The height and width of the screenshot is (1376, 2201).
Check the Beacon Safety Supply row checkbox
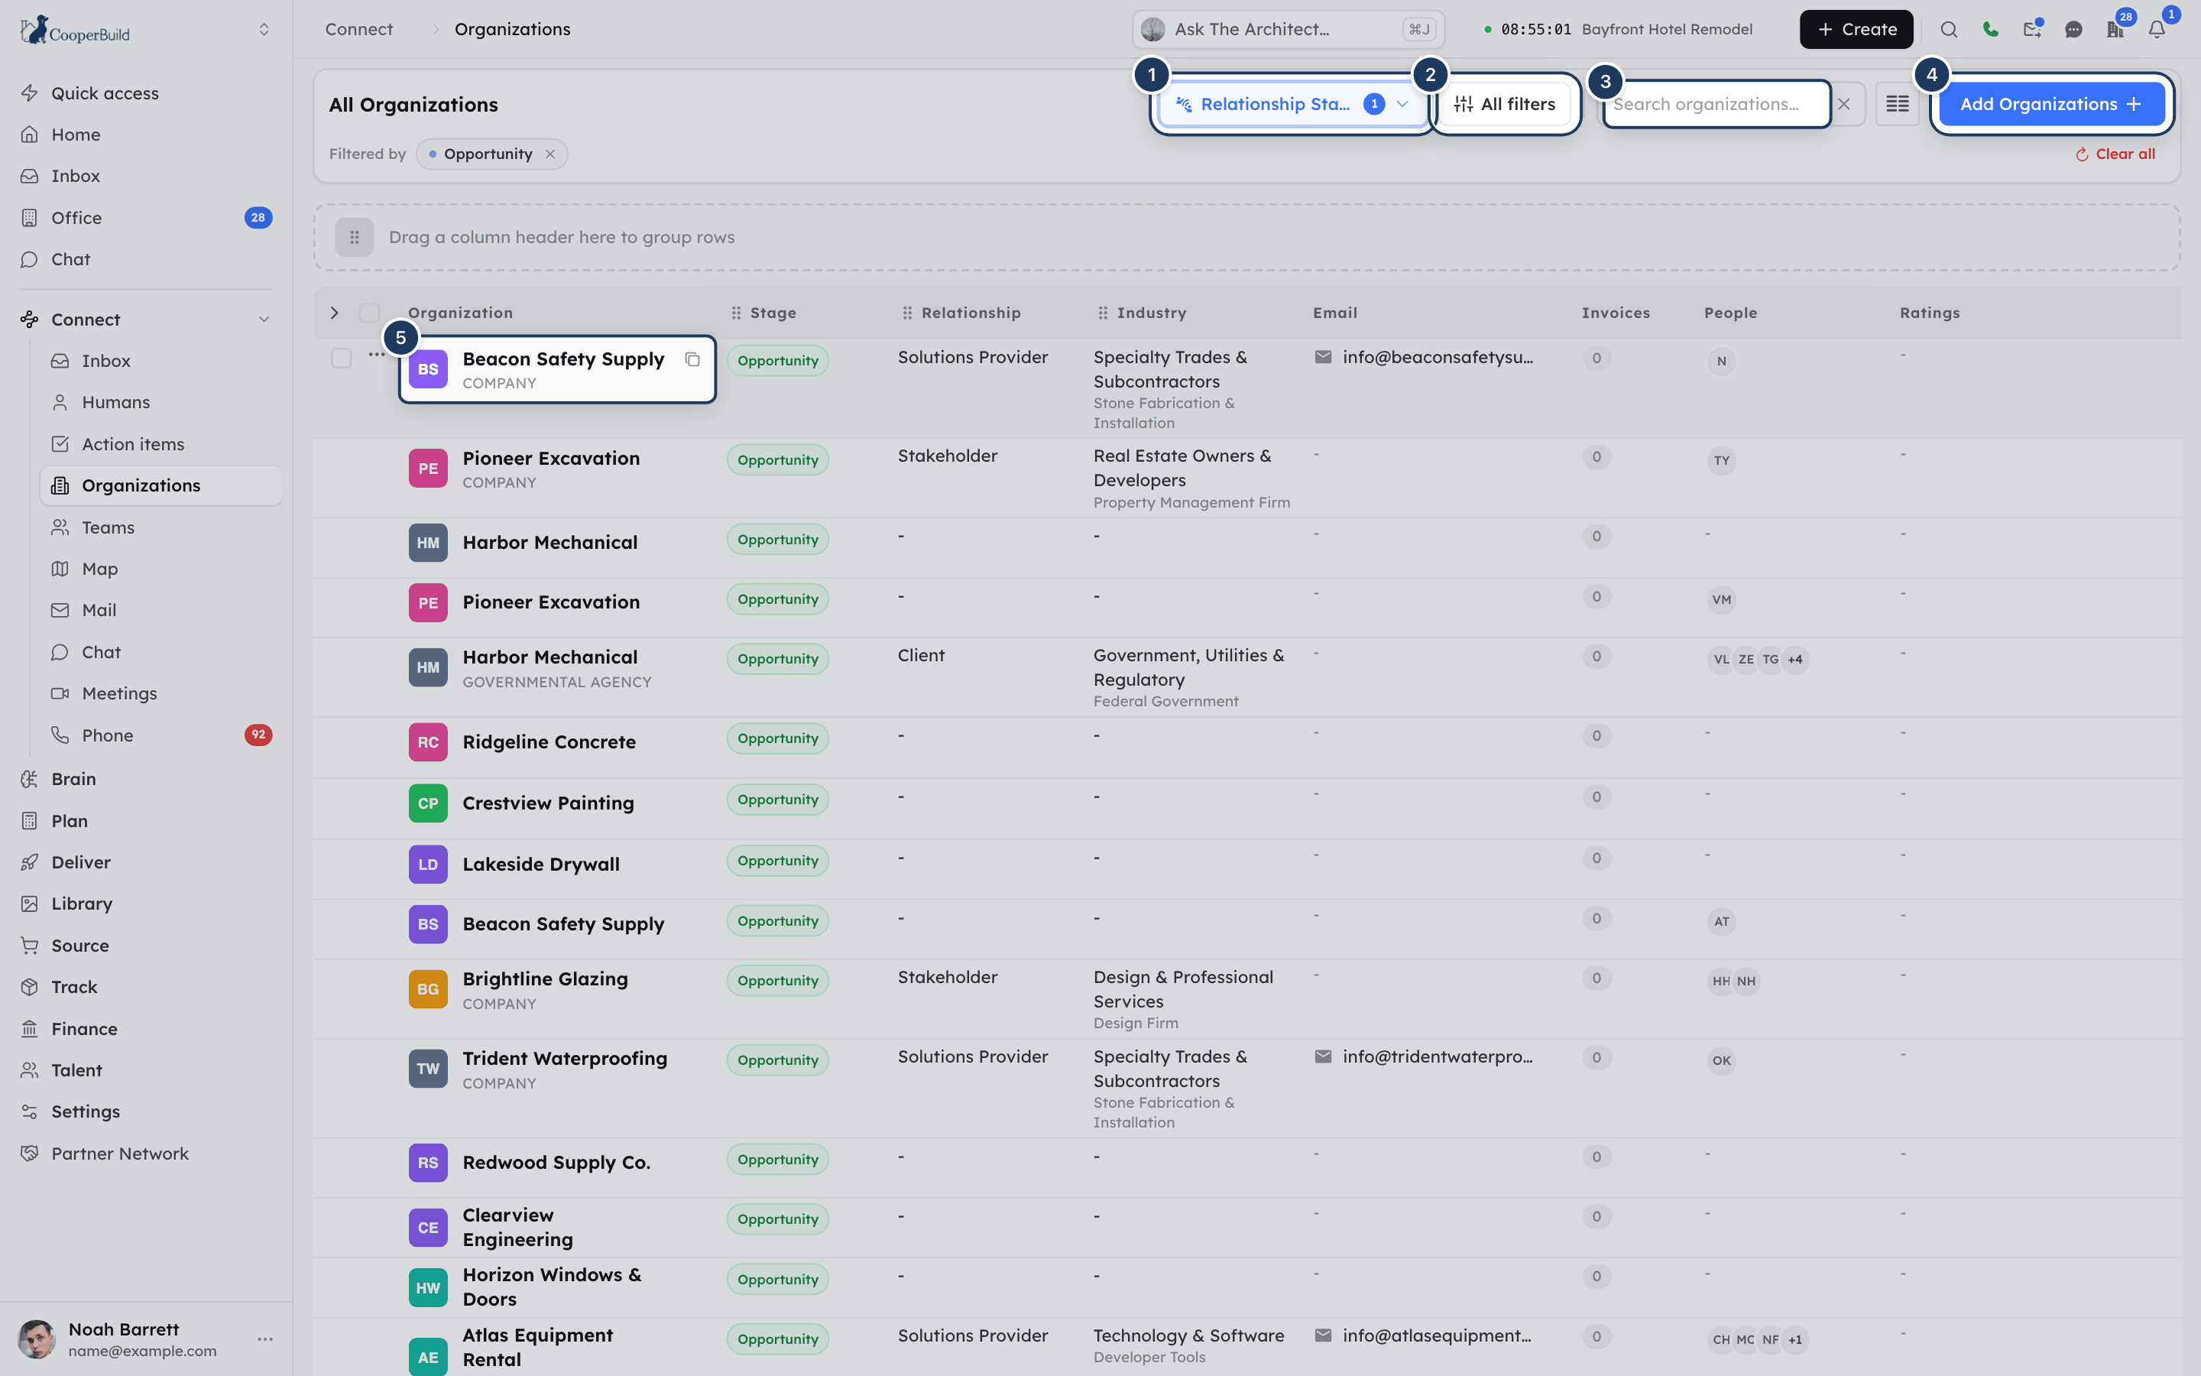click(x=341, y=358)
